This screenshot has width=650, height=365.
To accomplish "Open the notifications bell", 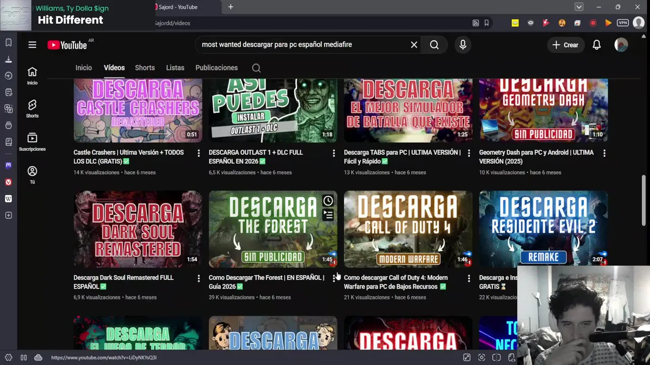I will pyautogui.click(x=597, y=45).
